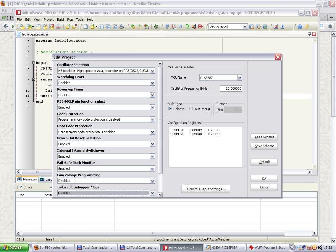Click the monitor view toolbar icon
The height and width of the screenshot is (252, 336).
point(167,27)
